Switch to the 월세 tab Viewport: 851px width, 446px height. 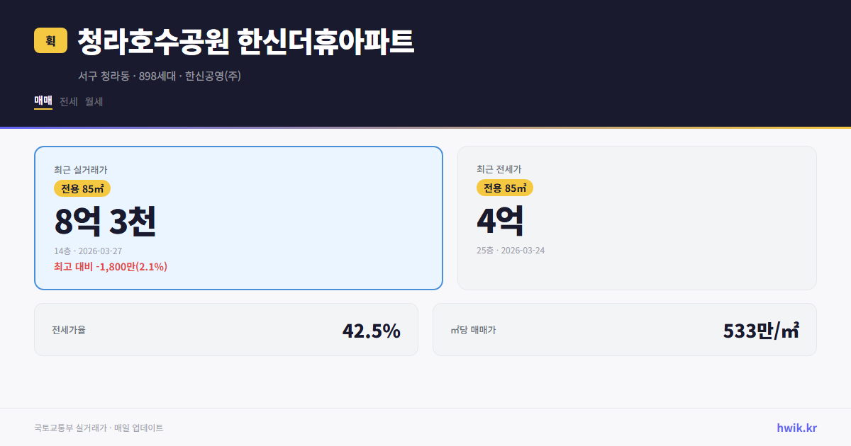pyautogui.click(x=93, y=101)
